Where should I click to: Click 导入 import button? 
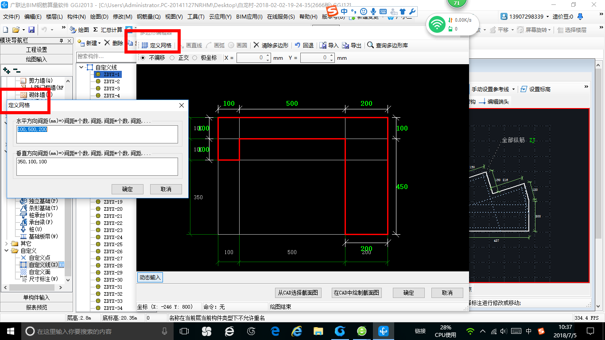click(329, 45)
